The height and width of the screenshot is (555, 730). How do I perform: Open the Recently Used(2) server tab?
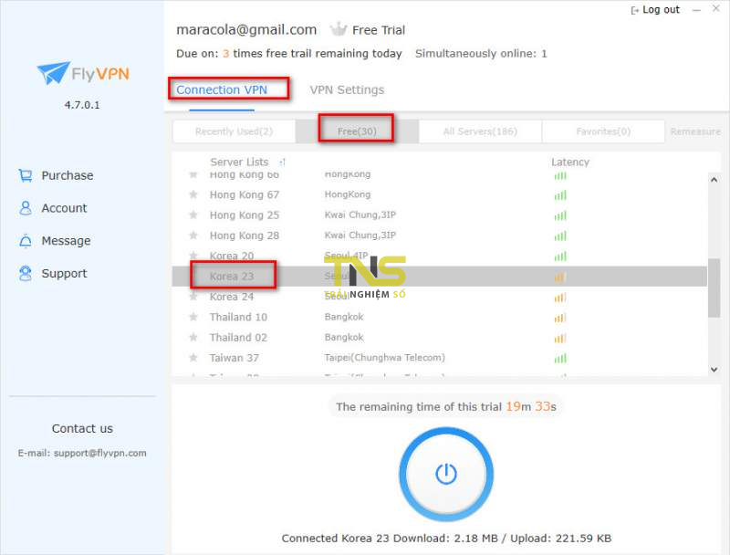point(235,131)
